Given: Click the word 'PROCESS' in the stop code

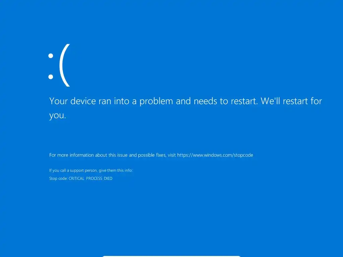Looking at the screenshot, I should tap(94, 178).
